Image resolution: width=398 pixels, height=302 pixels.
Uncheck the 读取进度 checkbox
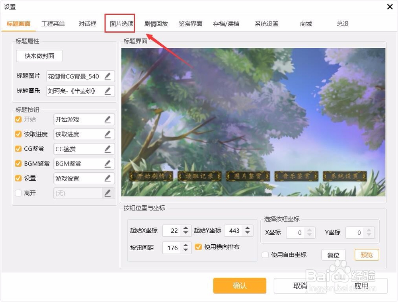(18, 134)
